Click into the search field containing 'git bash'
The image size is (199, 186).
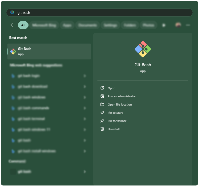pyautogui.click(x=103, y=13)
